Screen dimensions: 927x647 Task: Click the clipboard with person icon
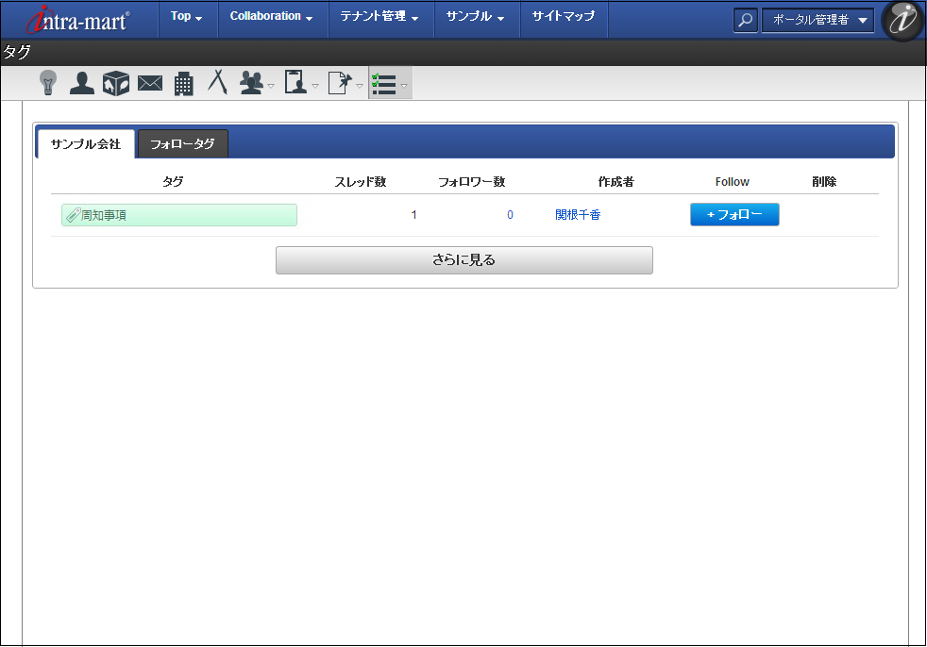tap(296, 84)
